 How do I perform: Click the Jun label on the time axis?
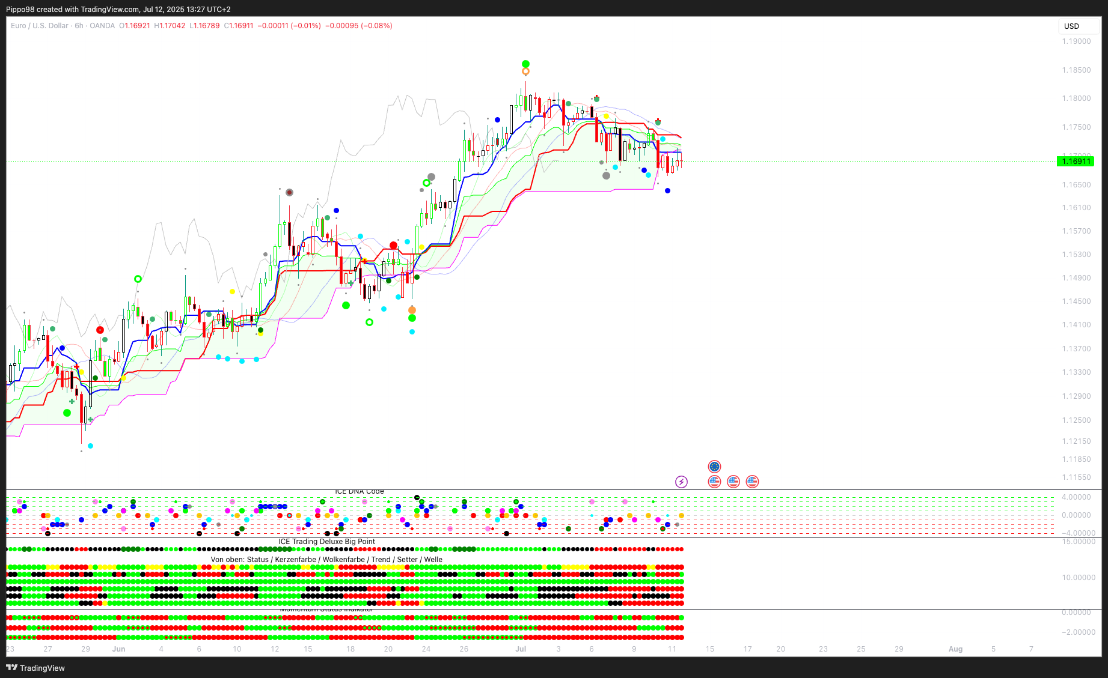tap(118, 649)
